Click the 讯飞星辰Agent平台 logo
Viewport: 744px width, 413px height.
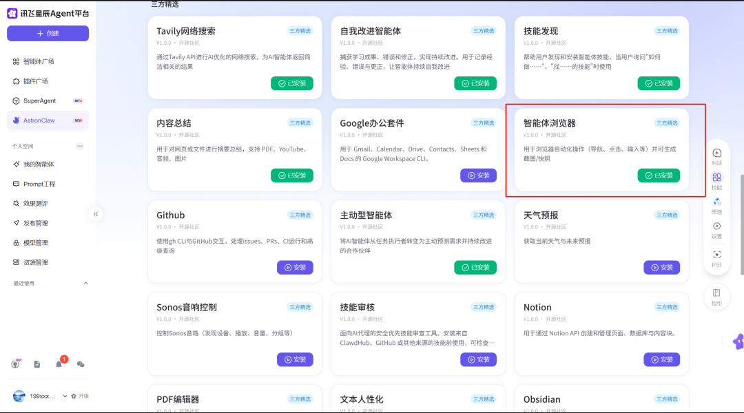48,13
